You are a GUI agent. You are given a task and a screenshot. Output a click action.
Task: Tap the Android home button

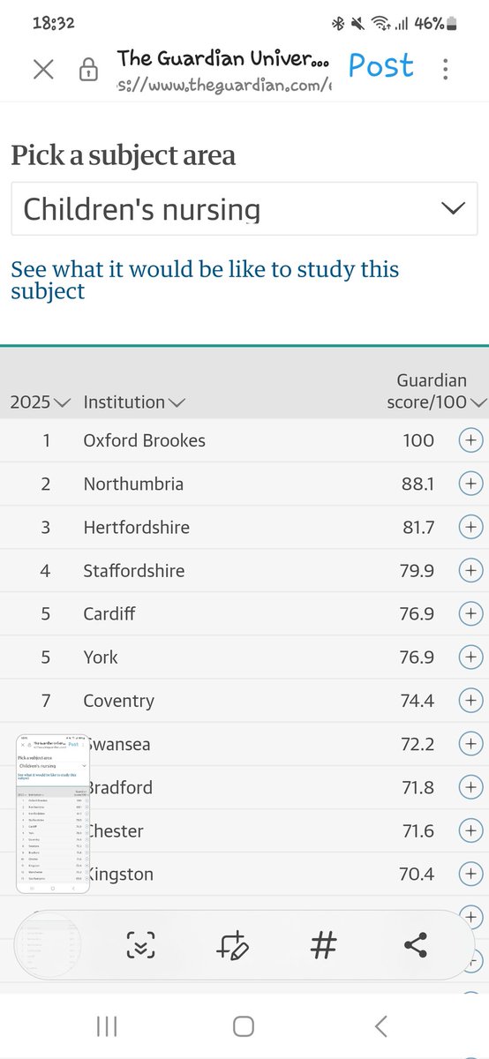click(244, 1025)
